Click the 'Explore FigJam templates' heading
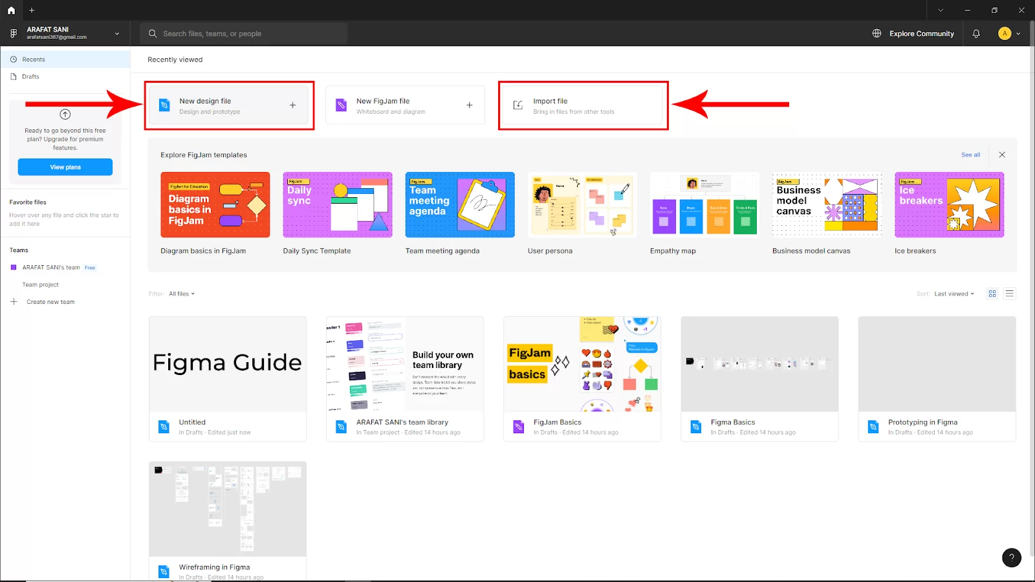 tap(204, 155)
